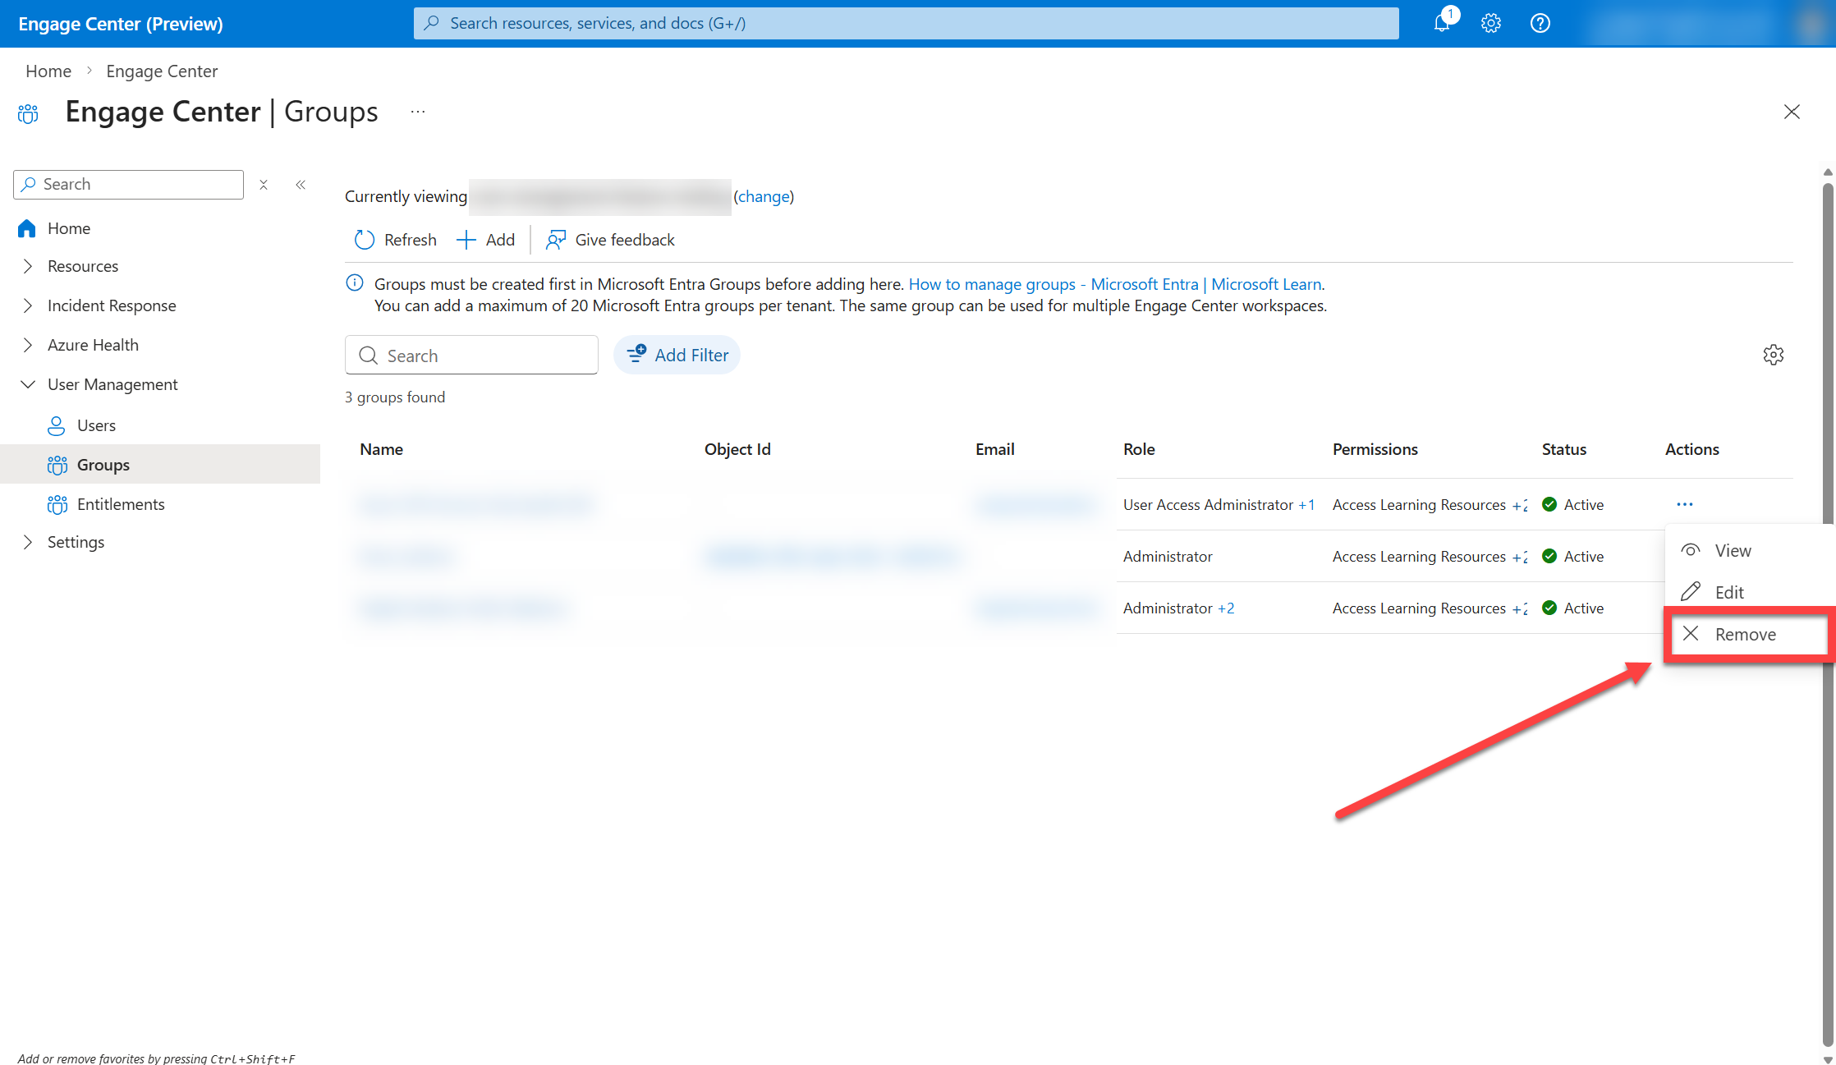Viewport: 1836px width, 1065px height.
Task: Click Give feedback button label
Action: coord(625,240)
